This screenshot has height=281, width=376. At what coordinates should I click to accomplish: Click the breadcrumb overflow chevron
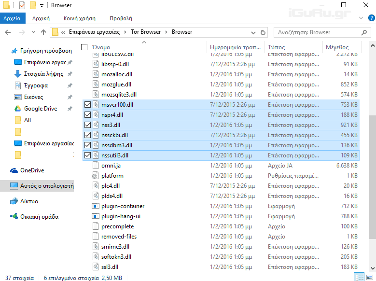tap(63, 32)
